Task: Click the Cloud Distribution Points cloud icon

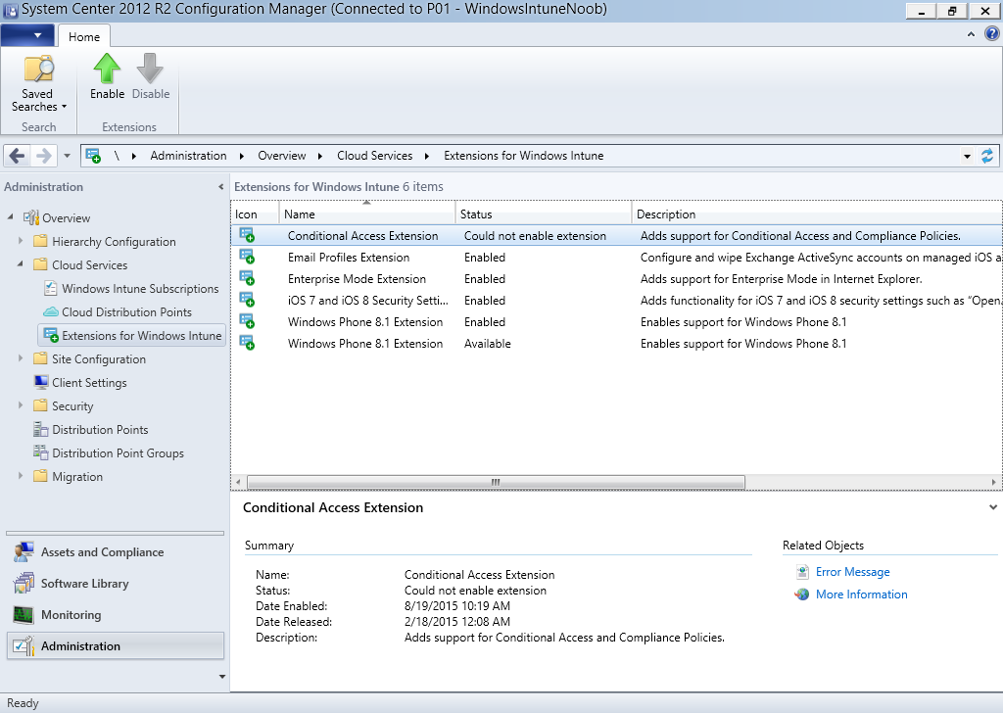Action: (51, 312)
